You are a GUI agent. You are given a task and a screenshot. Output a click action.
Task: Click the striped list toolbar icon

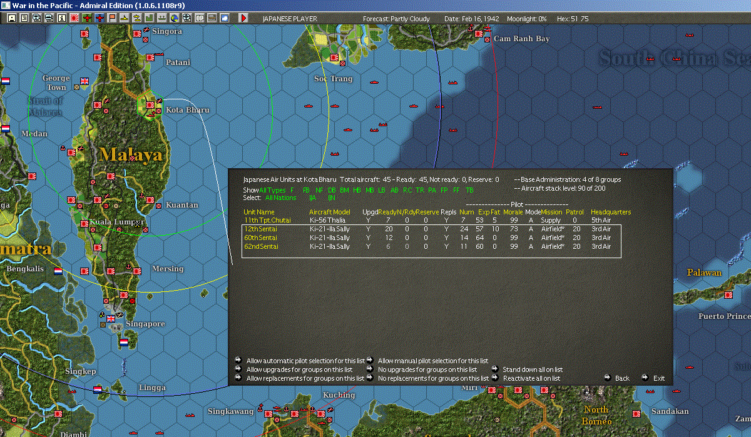click(x=212, y=18)
